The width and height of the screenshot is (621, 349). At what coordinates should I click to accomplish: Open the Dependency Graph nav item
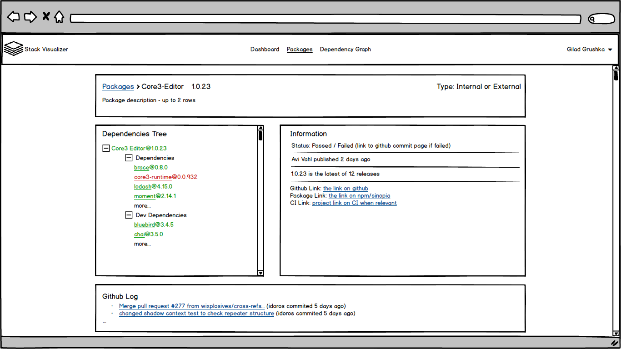[x=346, y=49]
